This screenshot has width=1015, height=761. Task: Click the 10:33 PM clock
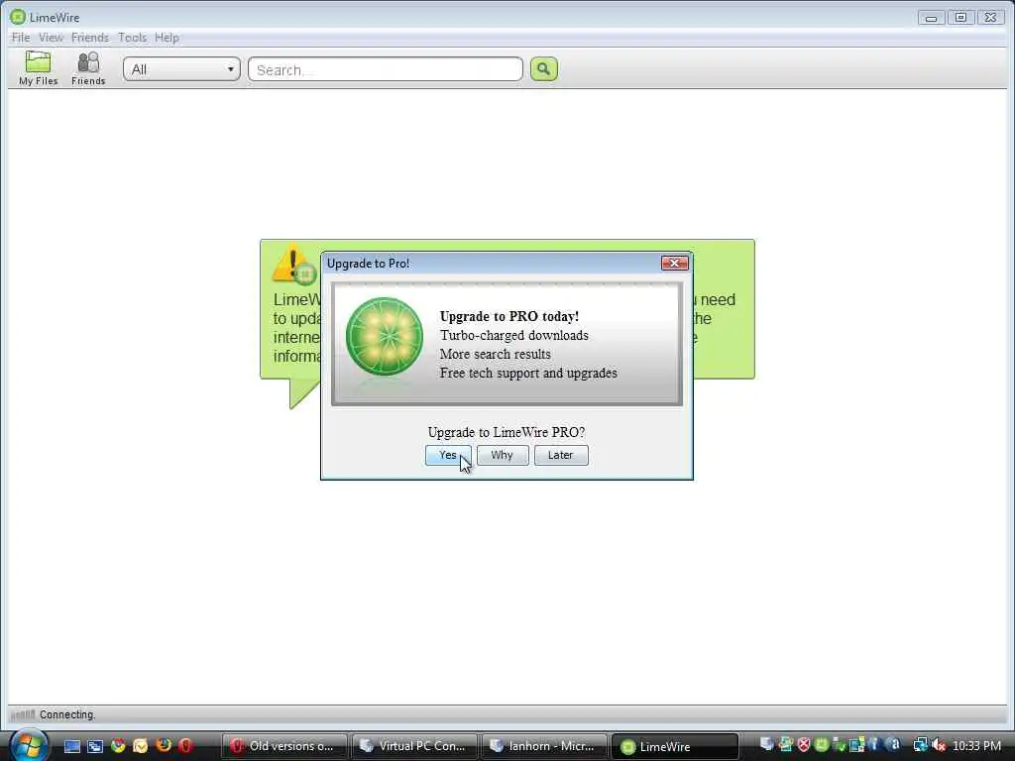976,746
